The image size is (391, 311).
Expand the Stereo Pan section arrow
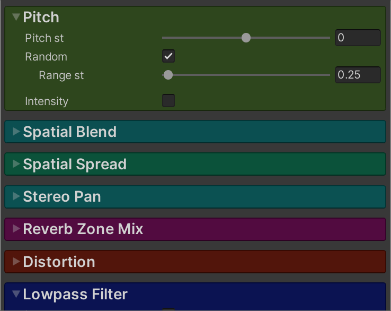pos(16,196)
